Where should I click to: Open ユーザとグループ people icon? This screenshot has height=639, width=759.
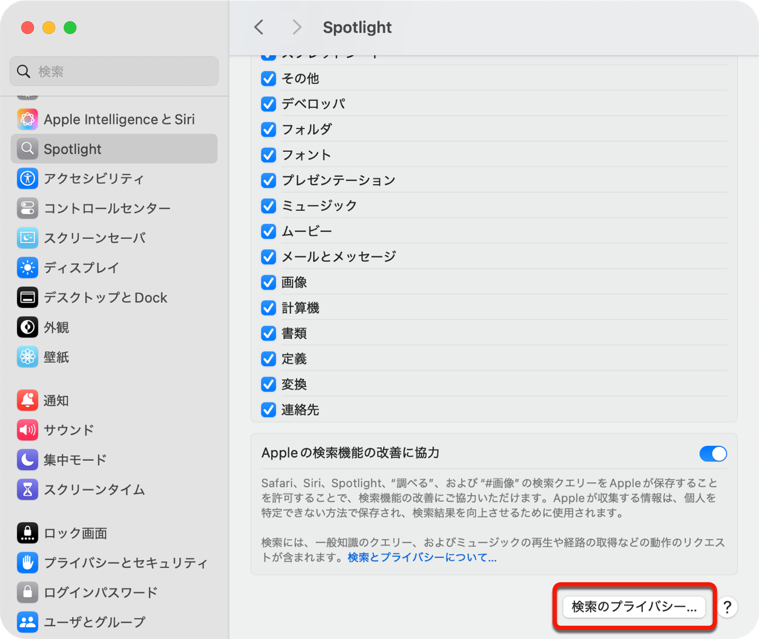27,622
